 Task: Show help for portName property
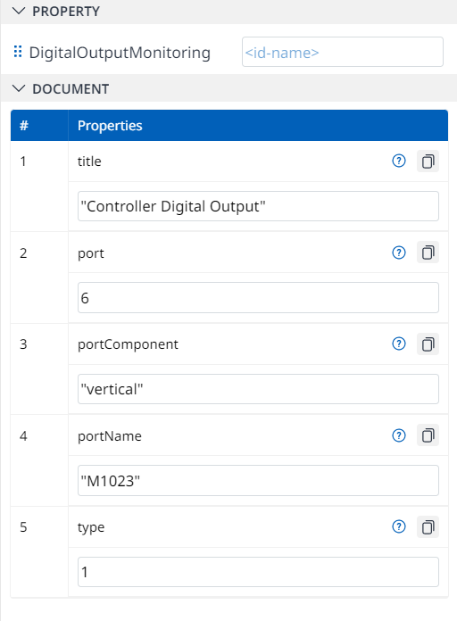(399, 435)
